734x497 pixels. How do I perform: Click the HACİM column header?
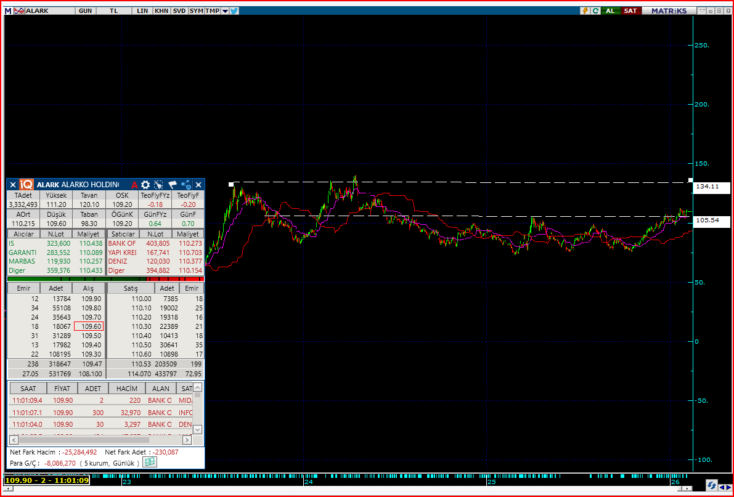127,389
